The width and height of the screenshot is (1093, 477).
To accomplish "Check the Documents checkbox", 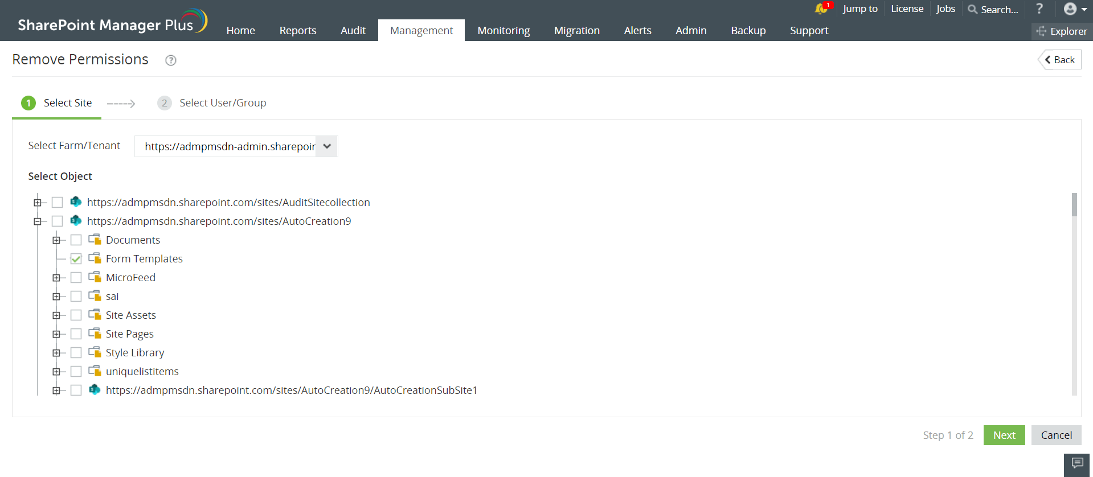I will click(76, 240).
